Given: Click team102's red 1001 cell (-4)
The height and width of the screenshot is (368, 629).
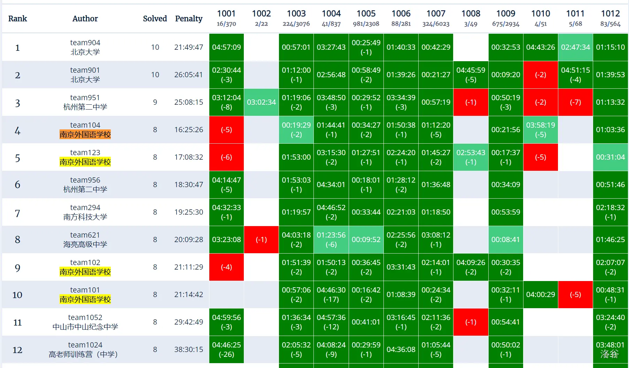Looking at the screenshot, I should [x=226, y=267].
